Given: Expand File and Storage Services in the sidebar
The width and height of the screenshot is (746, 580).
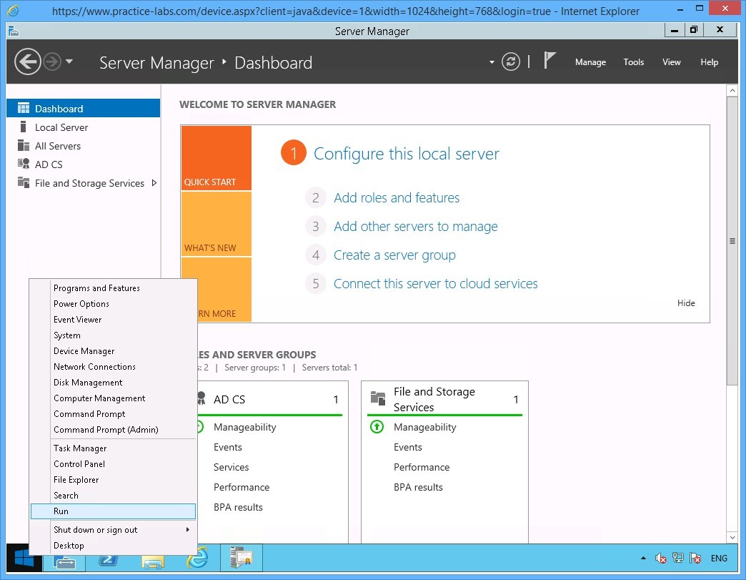Looking at the screenshot, I should click(x=154, y=183).
